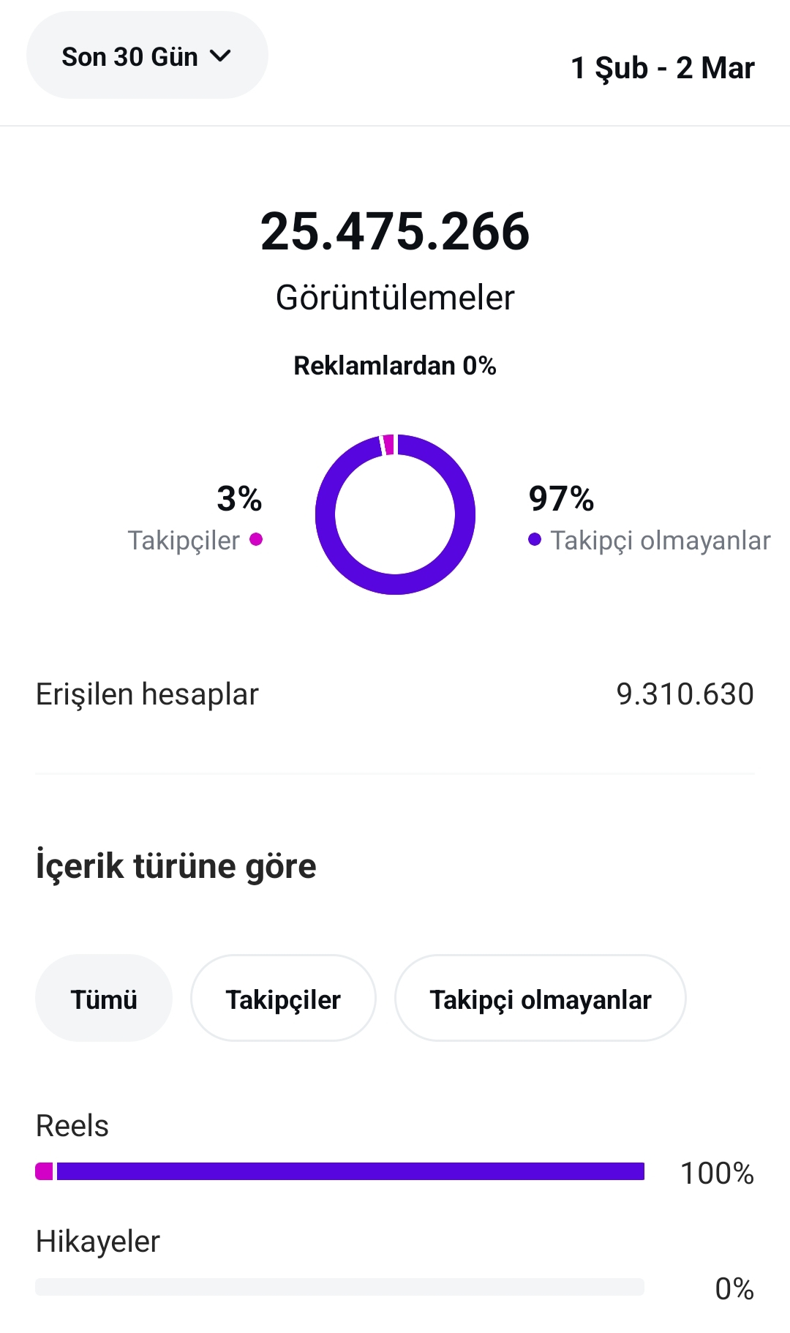Tap the 1 Şub - 2 Mar date range
The height and width of the screenshot is (1333, 790).
662,68
